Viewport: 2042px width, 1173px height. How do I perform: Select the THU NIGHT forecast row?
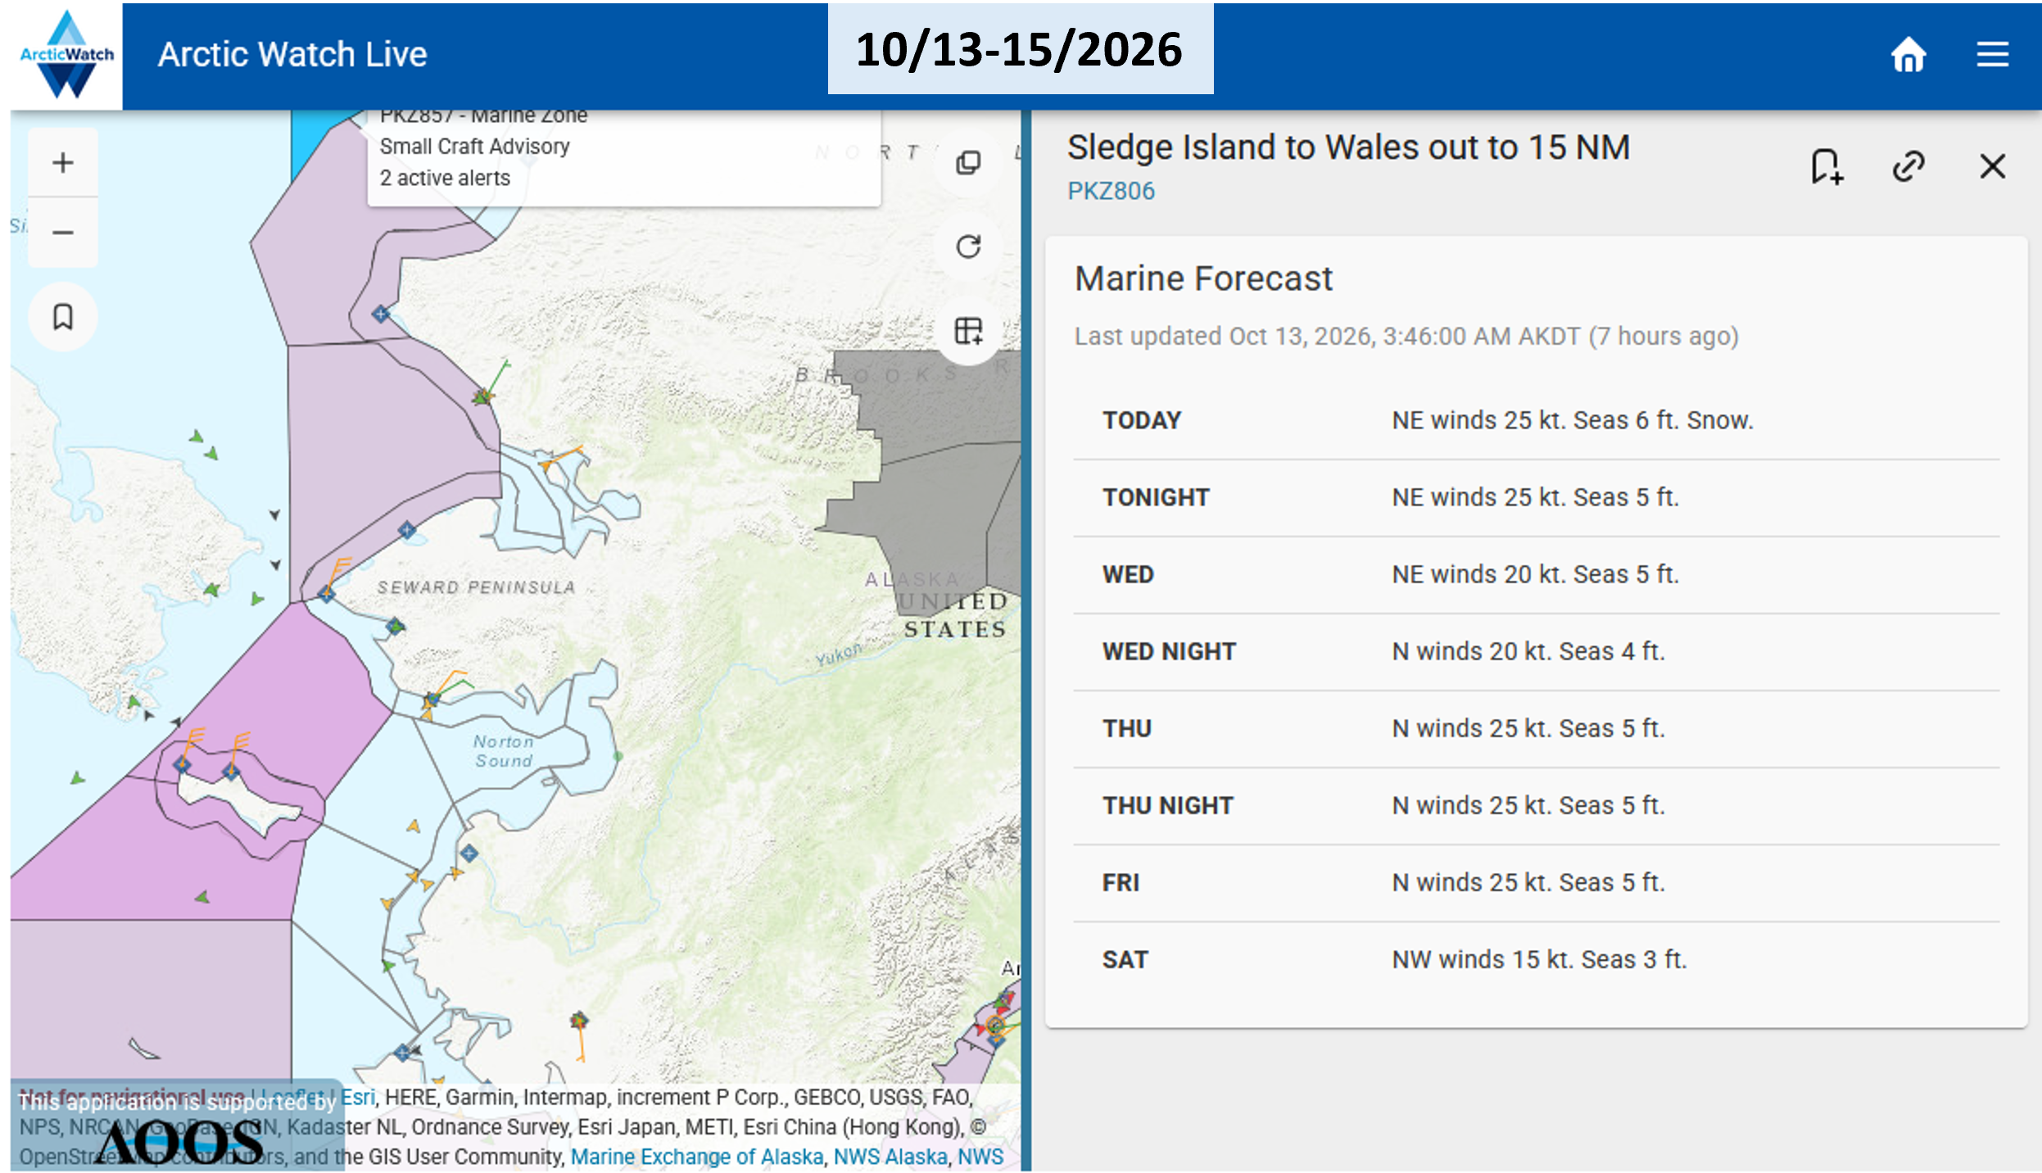coord(1536,805)
